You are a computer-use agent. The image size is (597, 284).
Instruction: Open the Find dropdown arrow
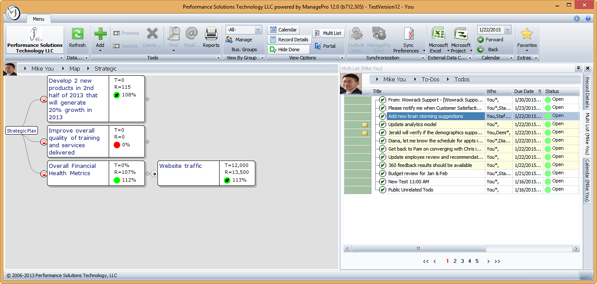click(173, 51)
